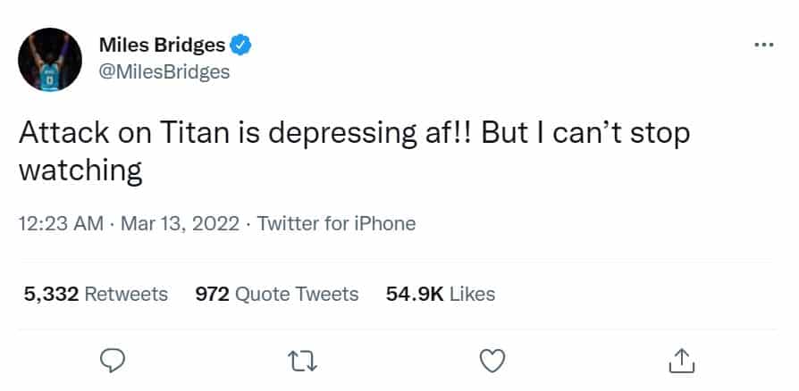The height and width of the screenshot is (391, 799).
Task: Click the "Retweets" label in the stats row
Action: click(x=125, y=294)
